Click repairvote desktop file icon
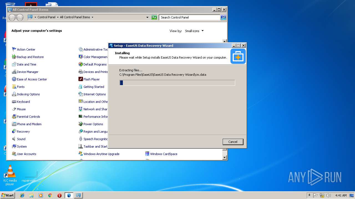 point(31,176)
